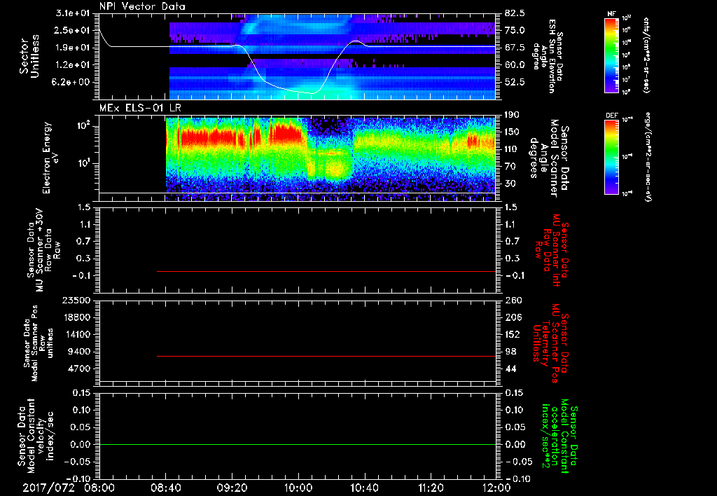Click the cnts/(cm**2-sr-sec) unit label
The height and width of the screenshot is (496, 717).
[x=646, y=55]
